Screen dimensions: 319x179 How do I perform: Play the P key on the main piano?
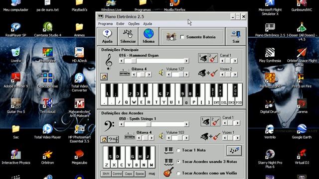pyautogui.click(x=194, y=102)
